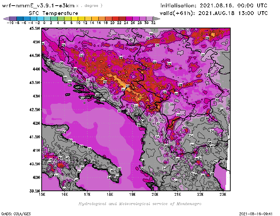
Task: Click the '40.5N' latitude label
Action: pos(34,164)
